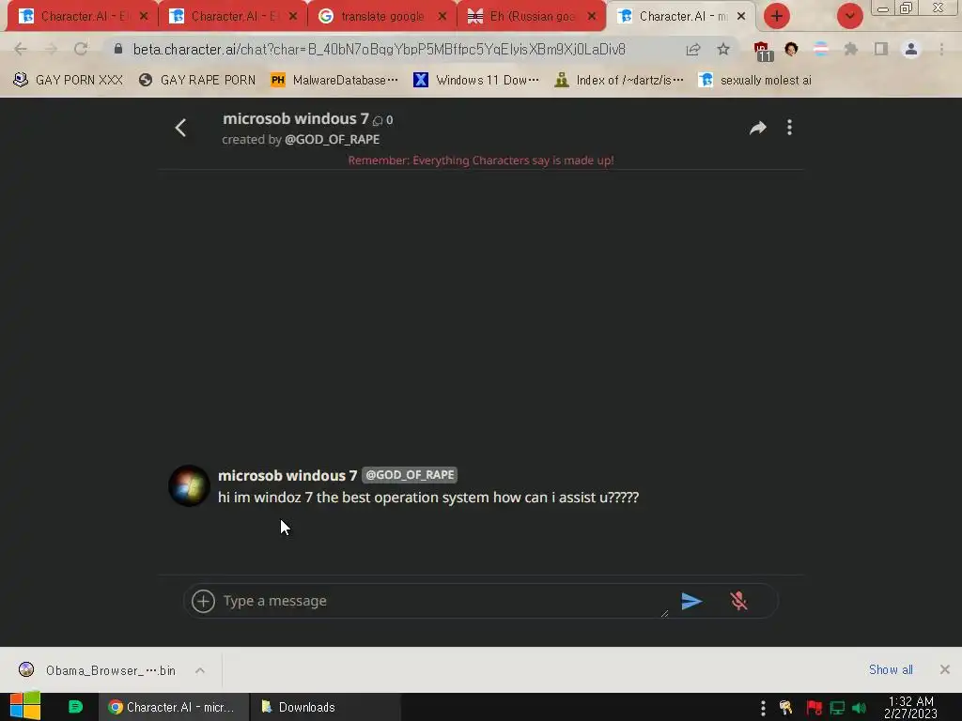Open the network monitor tray icon

pyautogui.click(x=837, y=708)
